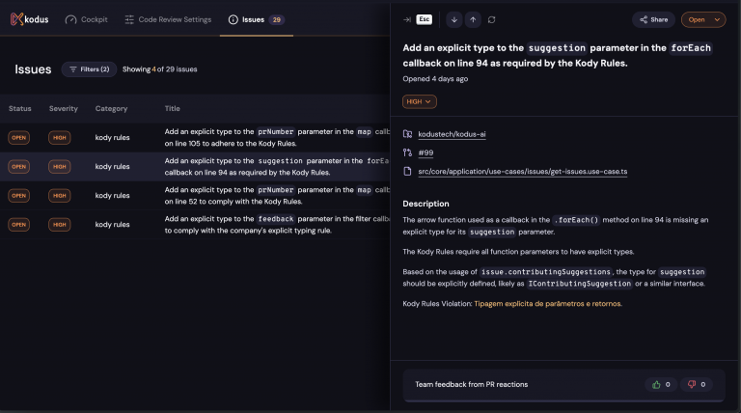
Task: Click the Category column header
Action: click(111, 109)
